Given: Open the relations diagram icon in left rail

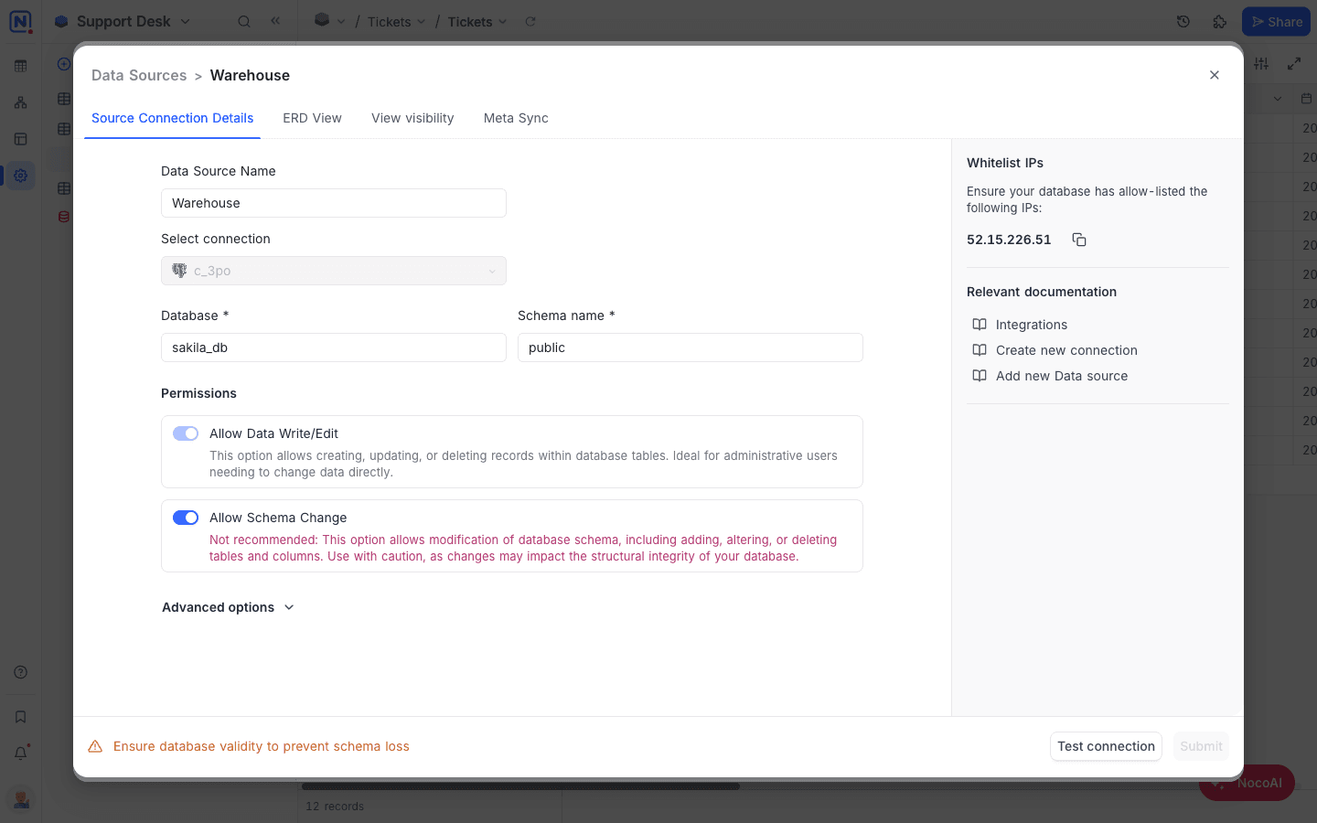Looking at the screenshot, I should coord(20,102).
